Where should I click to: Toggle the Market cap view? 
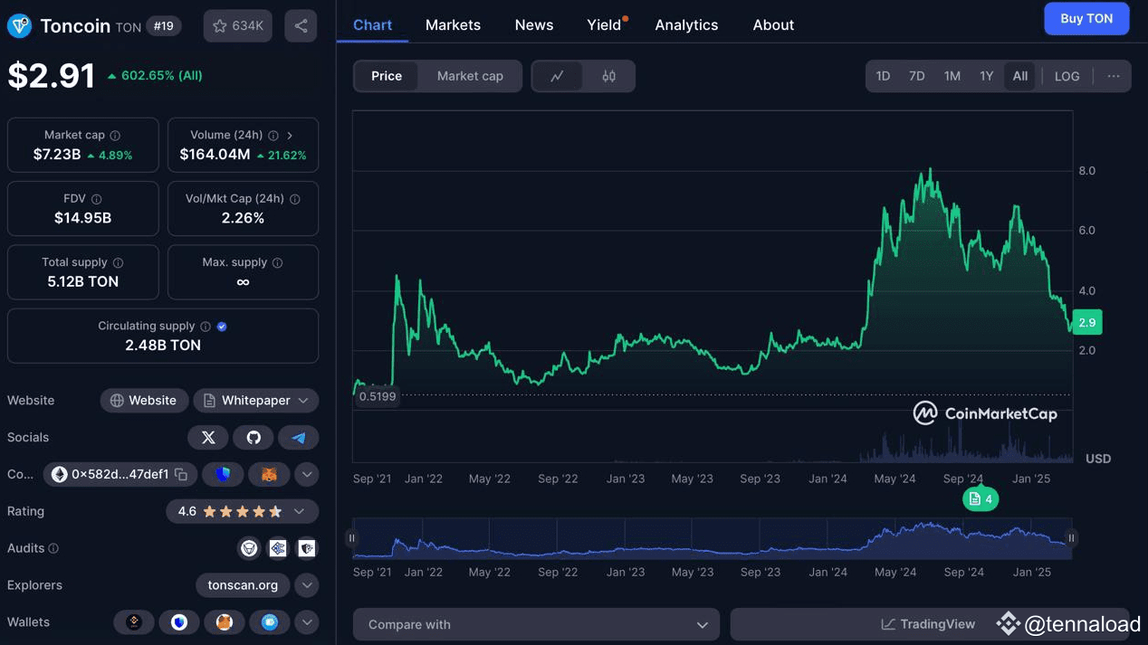coord(470,76)
